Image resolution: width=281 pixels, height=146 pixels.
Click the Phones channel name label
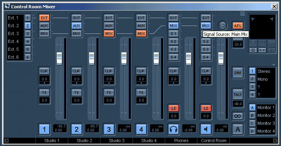tap(181, 140)
